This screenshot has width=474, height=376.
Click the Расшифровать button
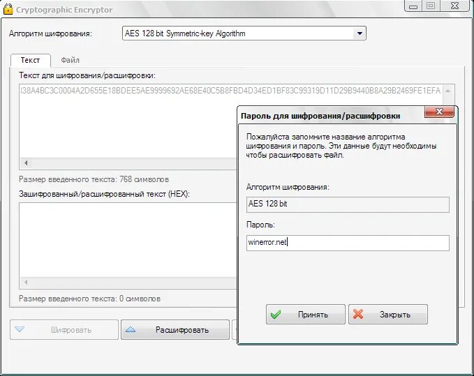click(x=175, y=330)
